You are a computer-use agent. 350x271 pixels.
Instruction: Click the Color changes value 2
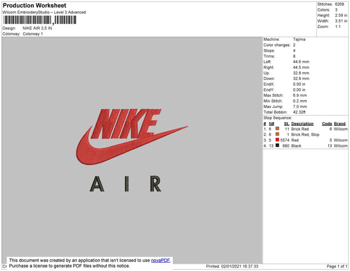click(294, 45)
